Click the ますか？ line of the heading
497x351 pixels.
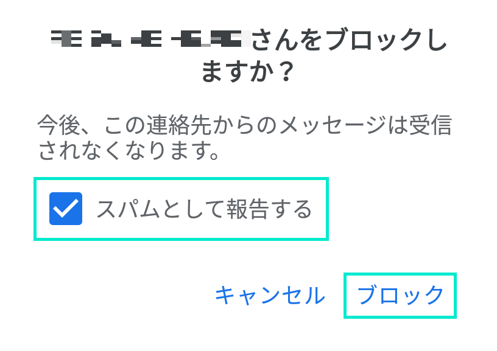[248, 74]
